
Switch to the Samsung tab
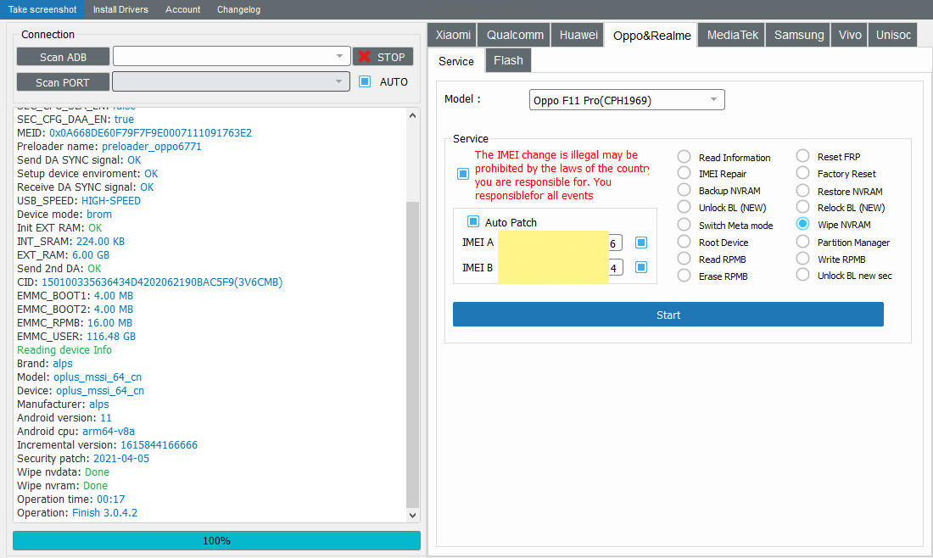click(x=798, y=35)
